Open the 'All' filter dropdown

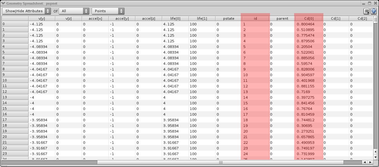pyautogui.click(x=74, y=11)
